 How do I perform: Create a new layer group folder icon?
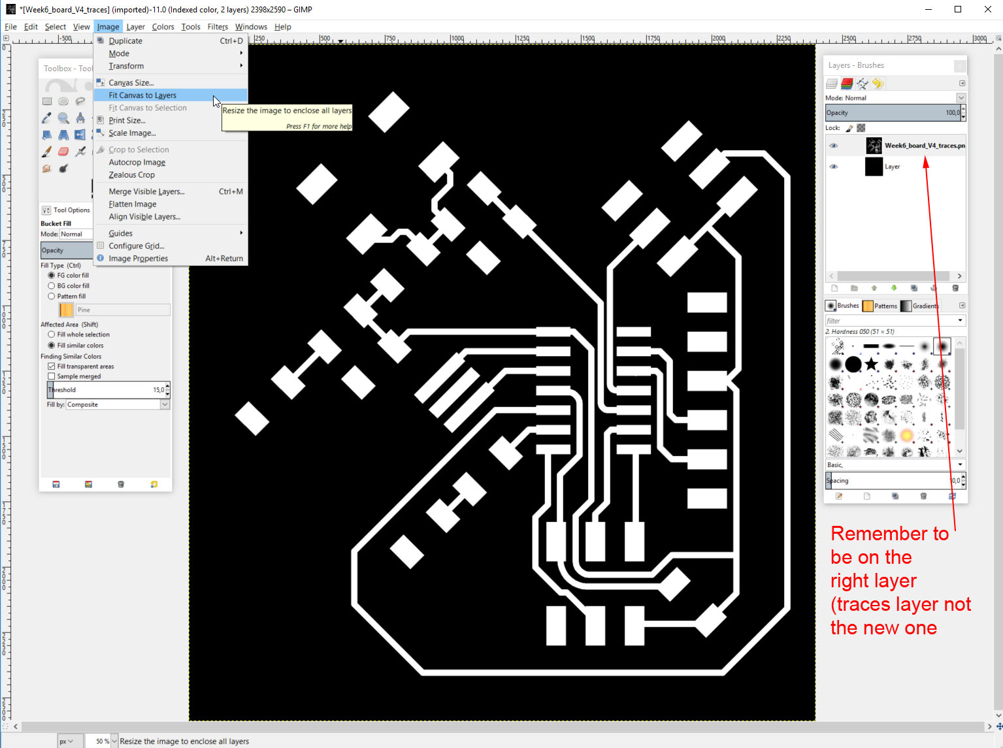pos(854,288)
